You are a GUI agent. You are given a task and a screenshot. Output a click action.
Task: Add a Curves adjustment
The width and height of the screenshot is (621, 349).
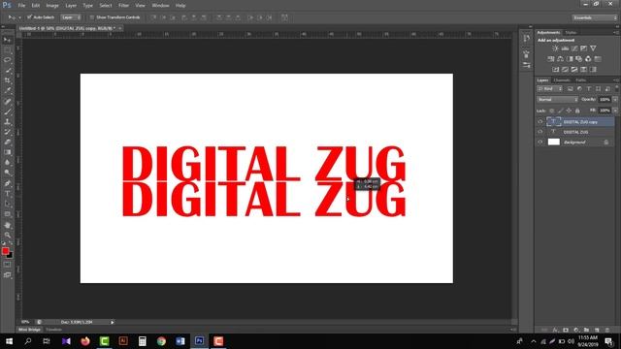[x=574, y=48]
